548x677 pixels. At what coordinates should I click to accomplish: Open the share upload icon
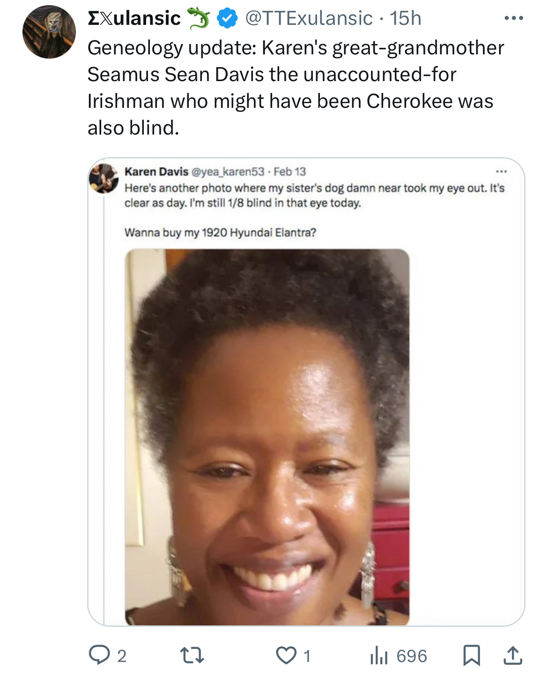513,655
